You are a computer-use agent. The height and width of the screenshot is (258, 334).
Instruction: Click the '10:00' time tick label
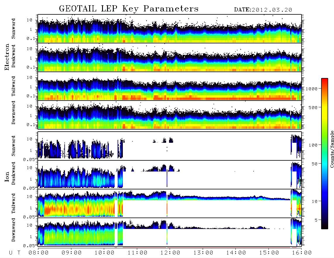104,253
